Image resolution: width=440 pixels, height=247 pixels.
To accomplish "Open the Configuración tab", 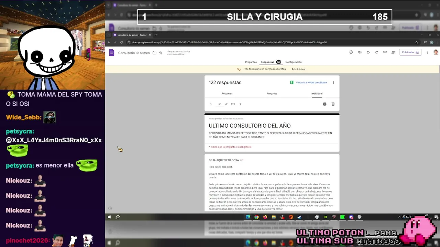I will [x=293, y=62].
